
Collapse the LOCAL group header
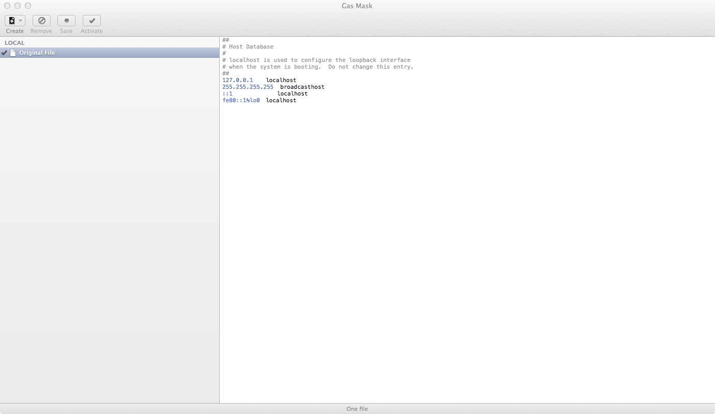14,43
